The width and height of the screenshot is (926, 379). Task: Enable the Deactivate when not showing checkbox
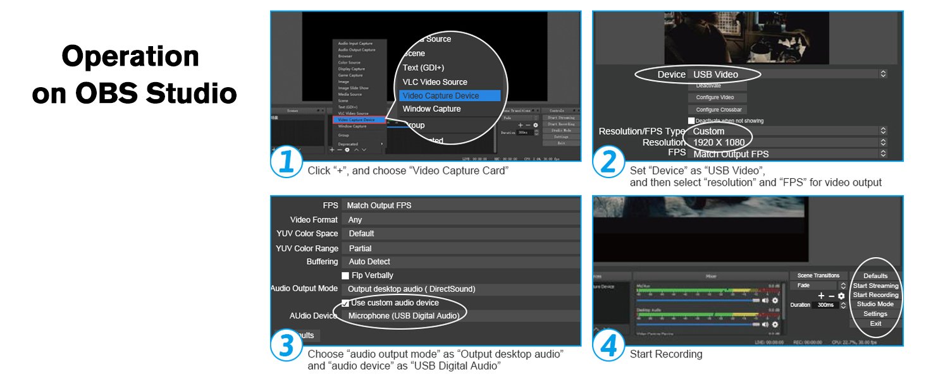tap(691, 121)
